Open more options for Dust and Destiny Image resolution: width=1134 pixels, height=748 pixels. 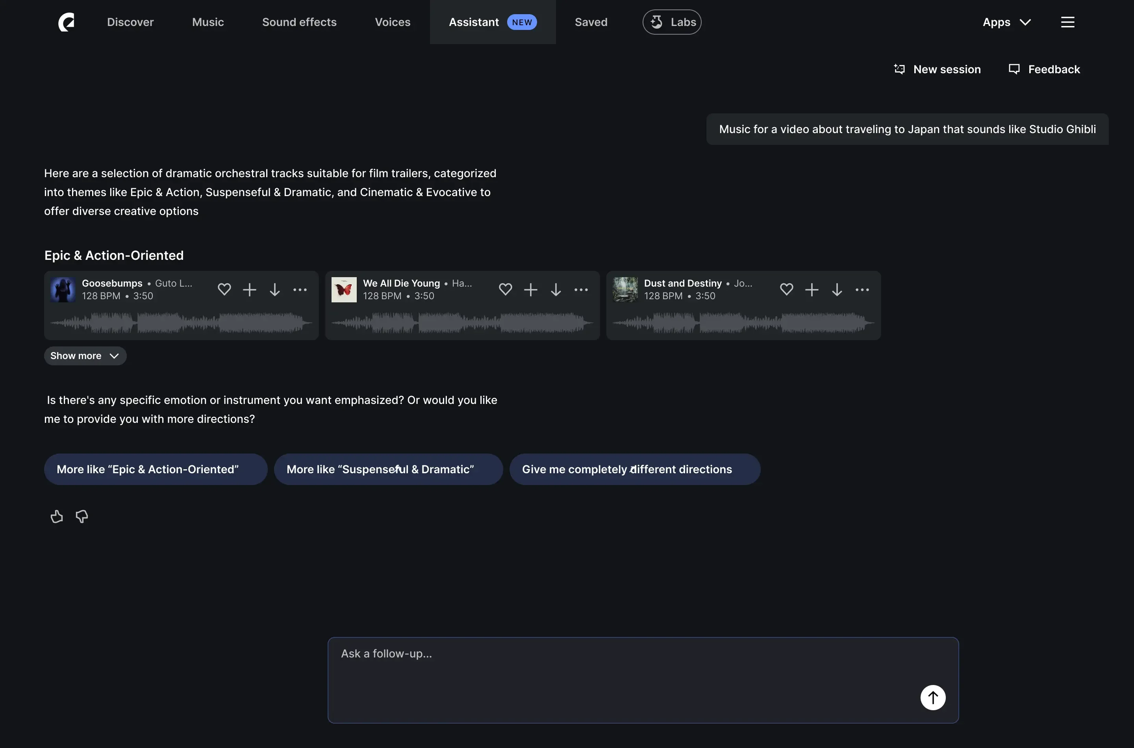(862, 290)
